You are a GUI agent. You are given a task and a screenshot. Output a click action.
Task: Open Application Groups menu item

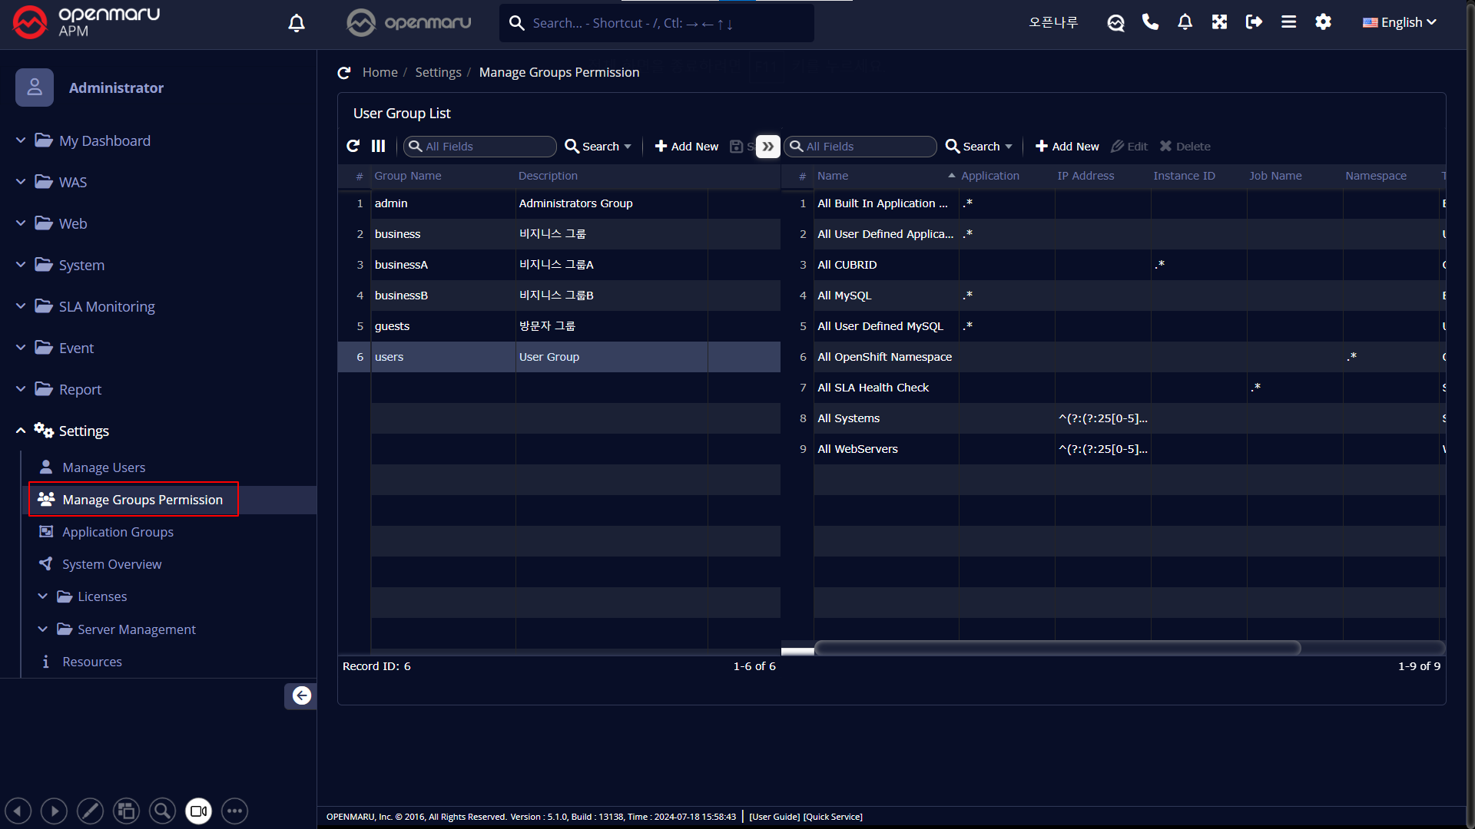click(118, 532)
